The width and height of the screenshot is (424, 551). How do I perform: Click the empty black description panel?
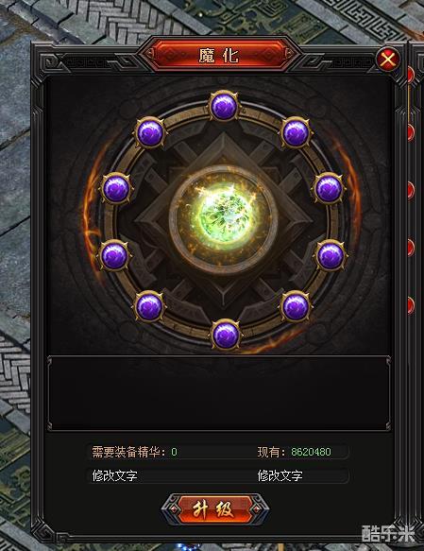point(219,393)
